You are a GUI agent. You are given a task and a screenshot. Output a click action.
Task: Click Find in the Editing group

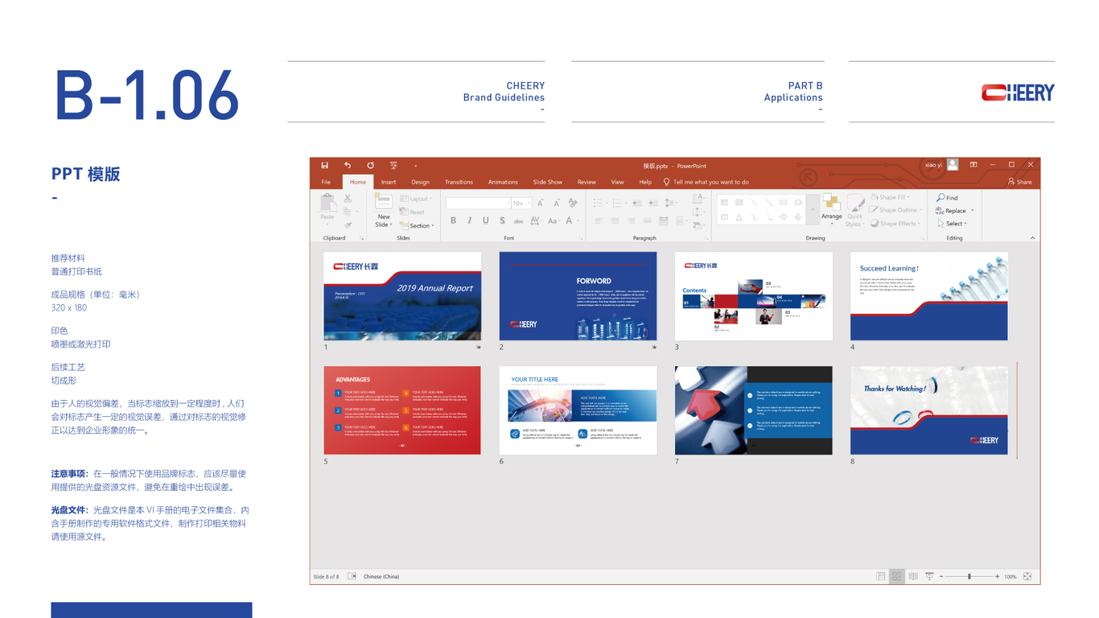947,197
